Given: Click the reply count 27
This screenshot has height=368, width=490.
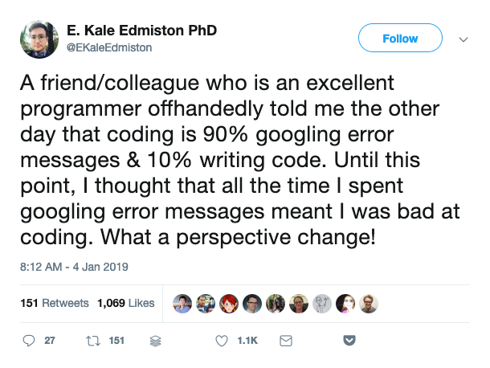Looking at the screenshot, I should point(50,341).
